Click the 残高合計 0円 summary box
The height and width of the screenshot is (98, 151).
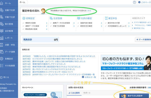click(41, 40)
